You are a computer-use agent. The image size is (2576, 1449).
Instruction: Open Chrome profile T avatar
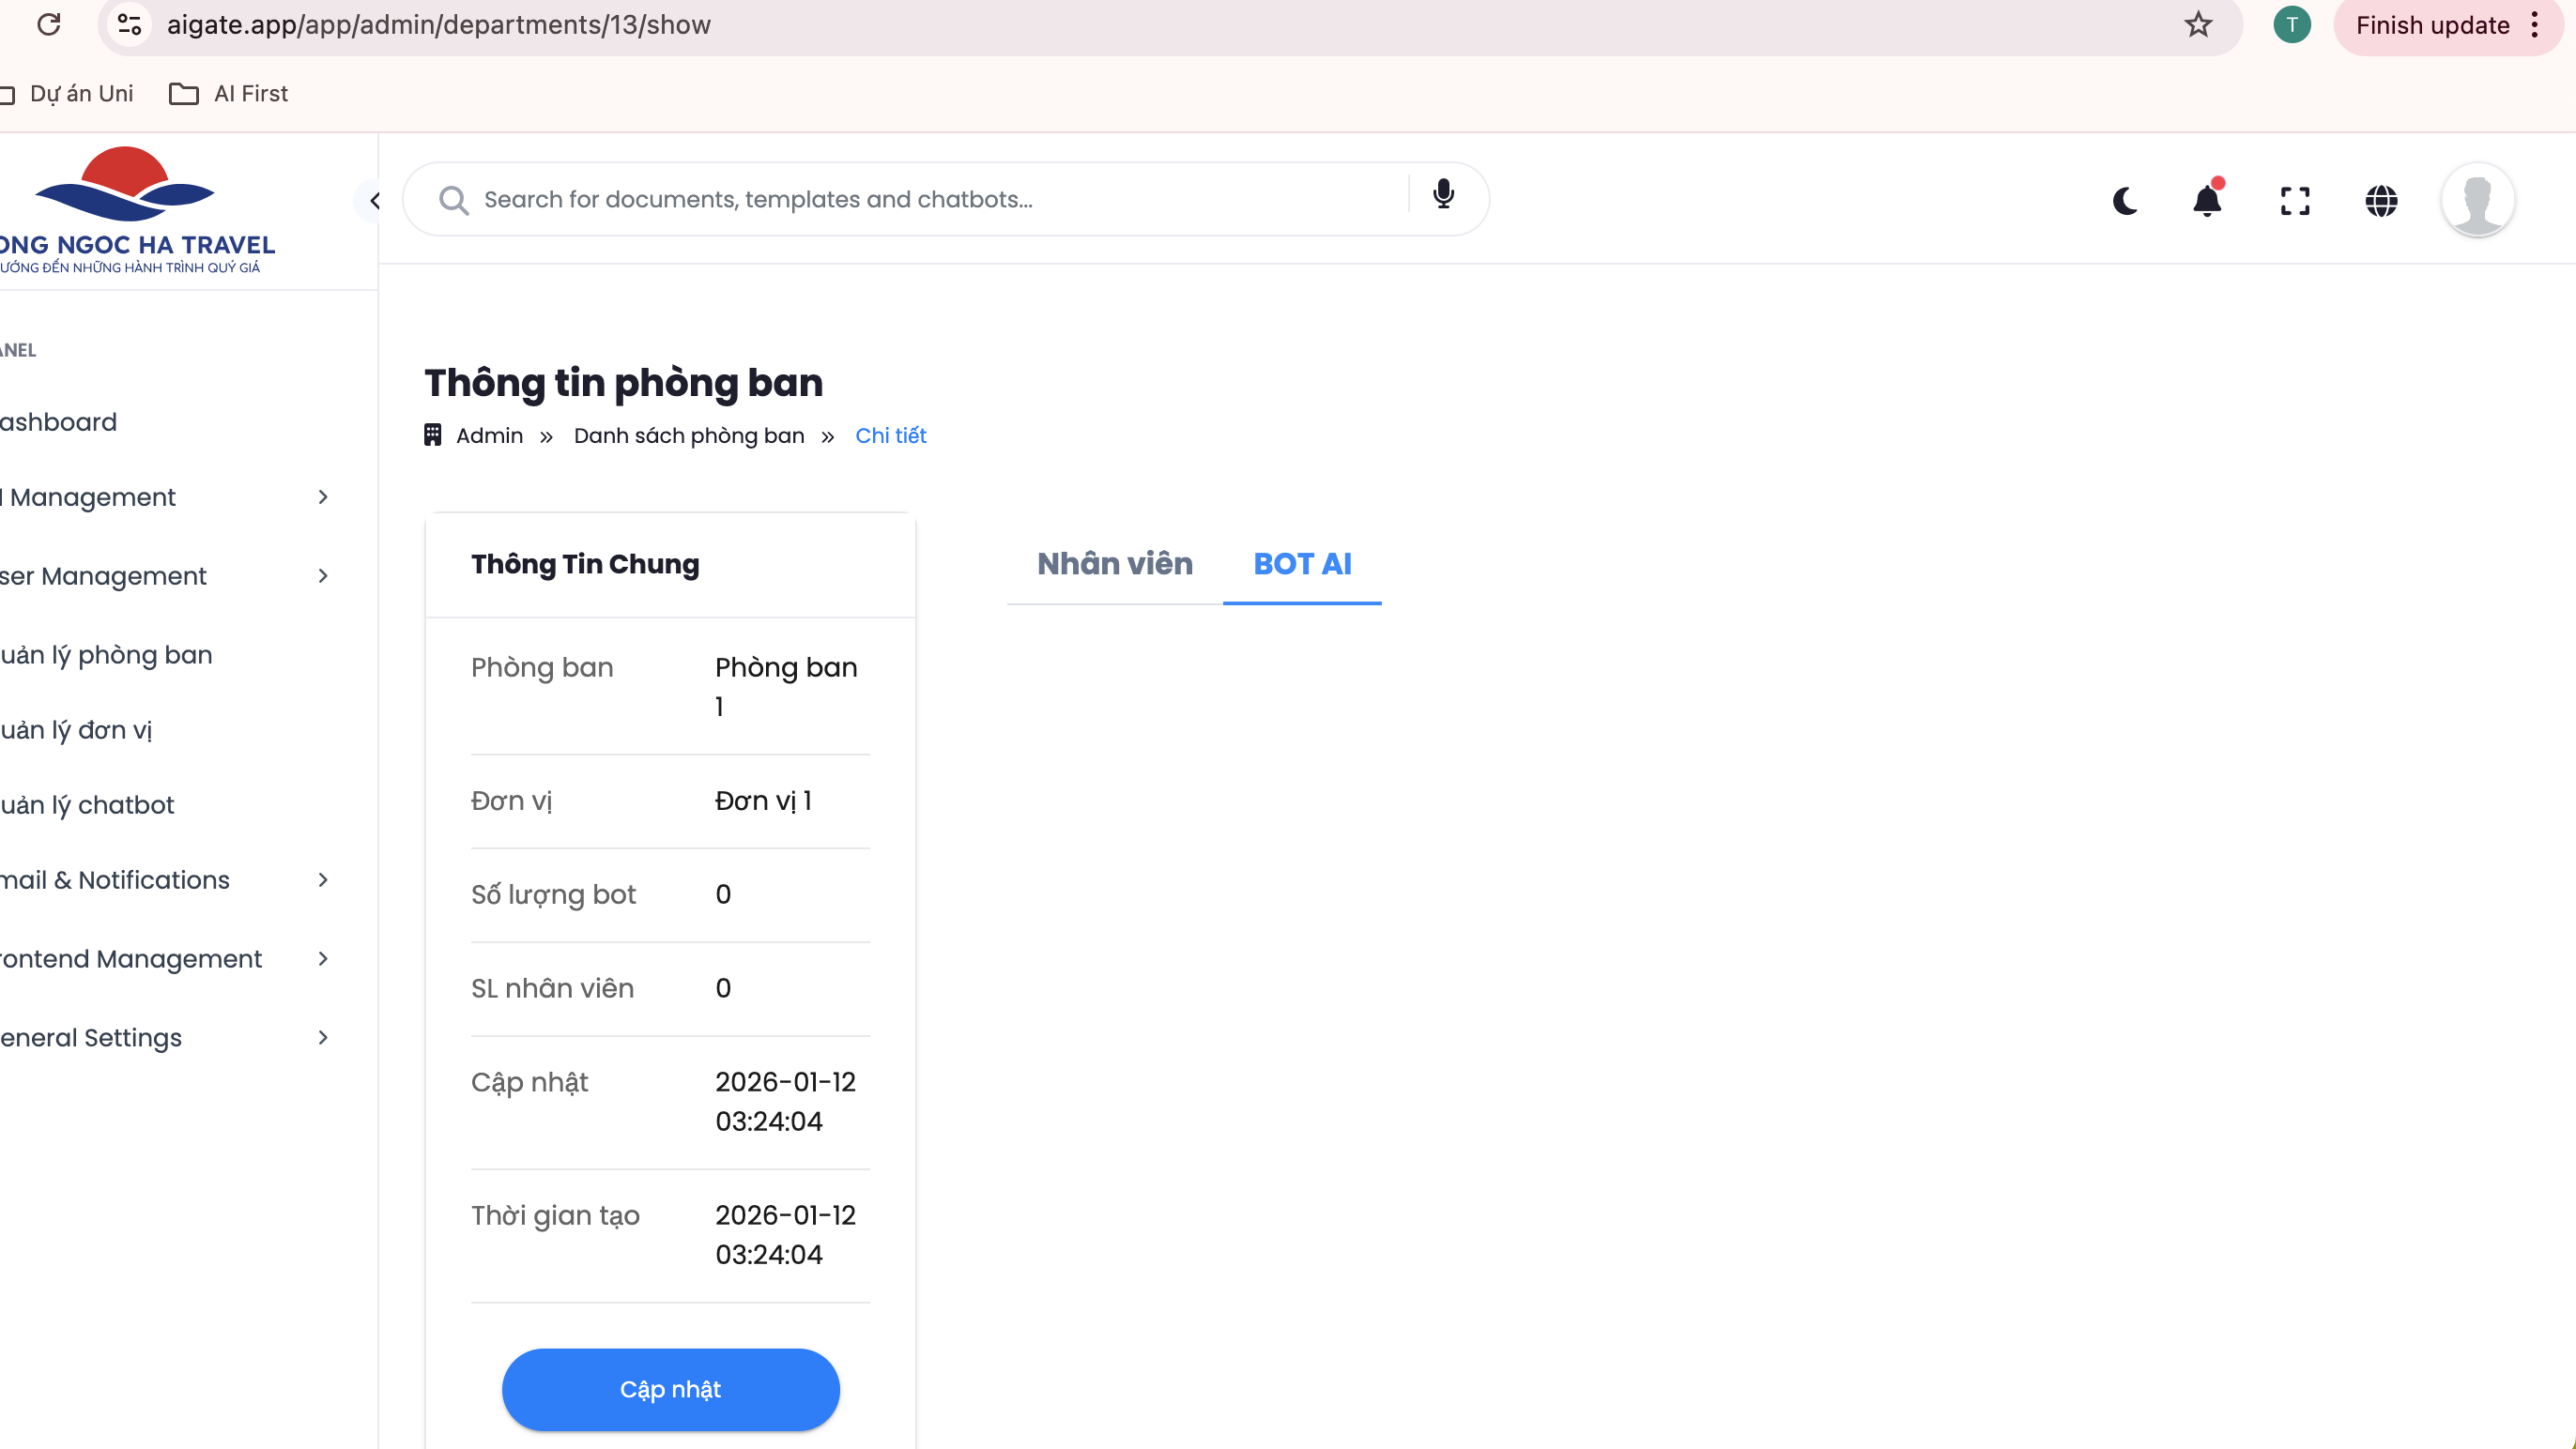point(2291,24)
